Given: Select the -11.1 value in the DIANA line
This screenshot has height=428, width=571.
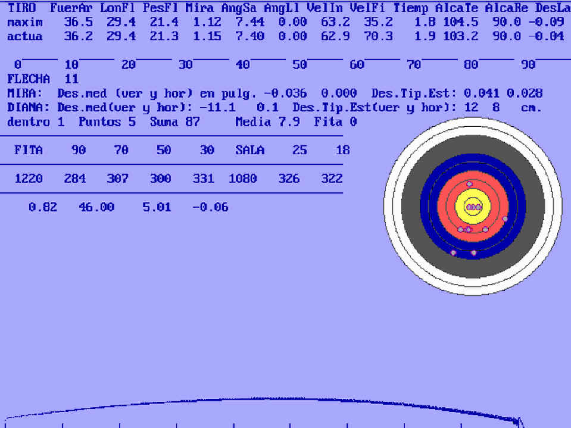Looking at the screenshot, I should [x=218, y=108].
